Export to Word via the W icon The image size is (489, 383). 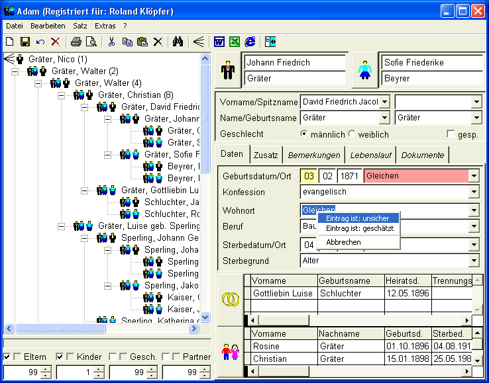click(x=219, y=42)
